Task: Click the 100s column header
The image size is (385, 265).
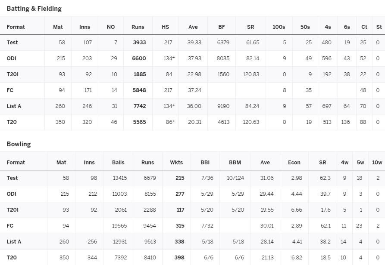Action: coord(279,27)
